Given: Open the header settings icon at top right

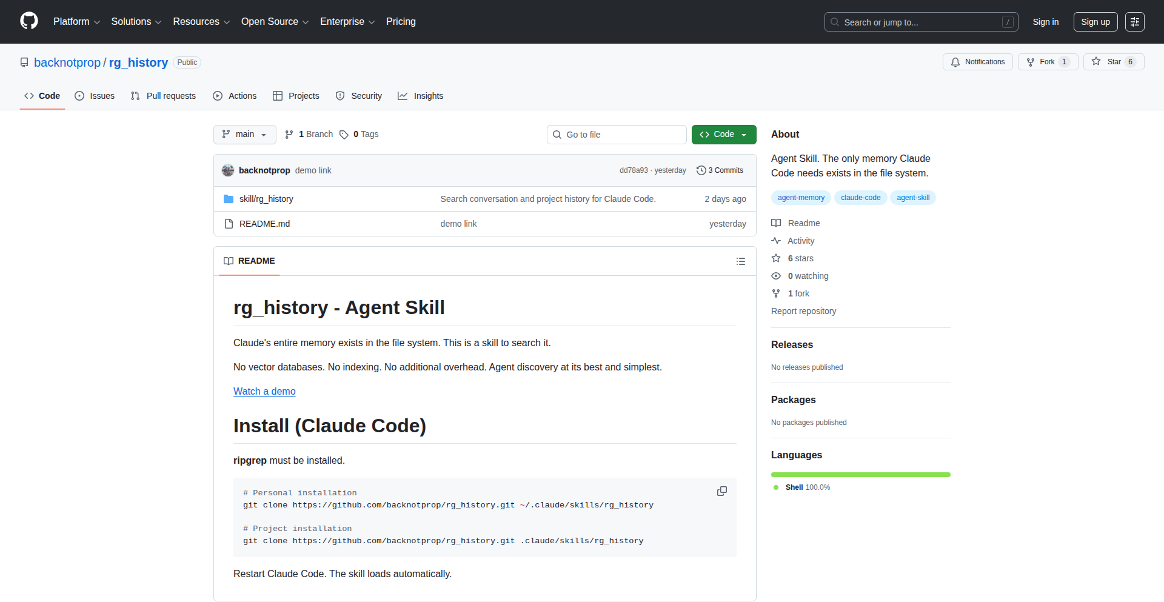Looking at the screenshot, I should [x=1134, y=22].
